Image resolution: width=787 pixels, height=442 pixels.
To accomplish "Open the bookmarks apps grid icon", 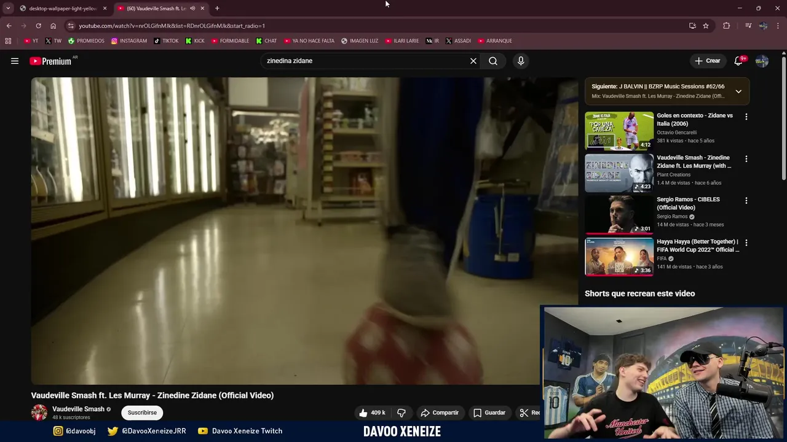I will [8, 41].
